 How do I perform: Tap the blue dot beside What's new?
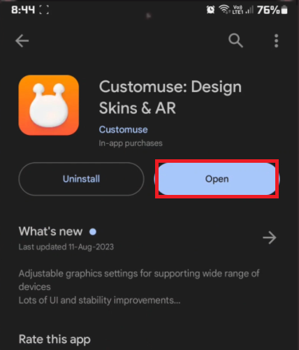point(93,232)
